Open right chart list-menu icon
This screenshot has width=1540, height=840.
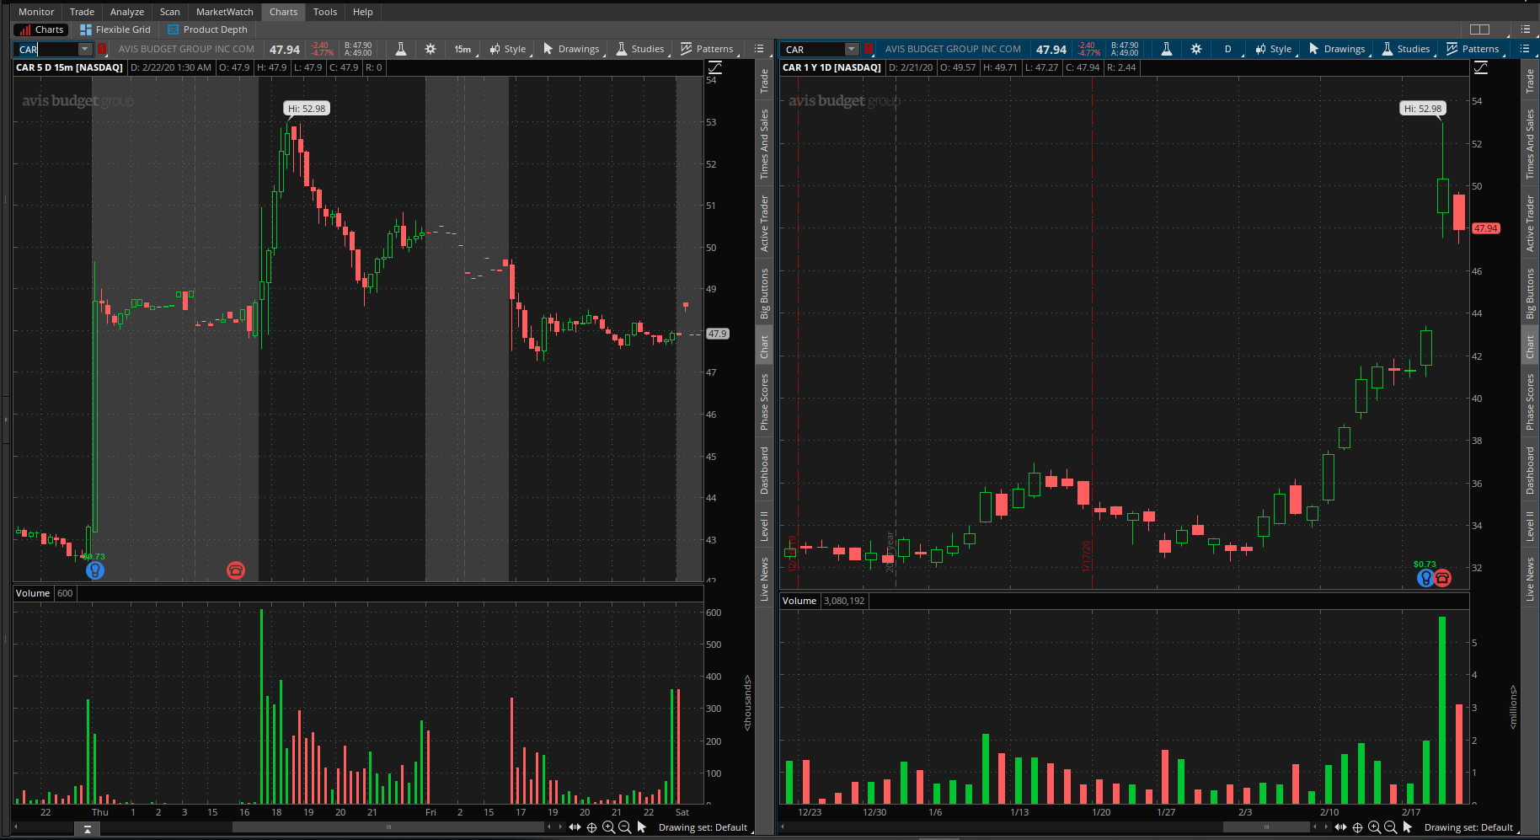pyautogui.click(x=1525, y=49)
